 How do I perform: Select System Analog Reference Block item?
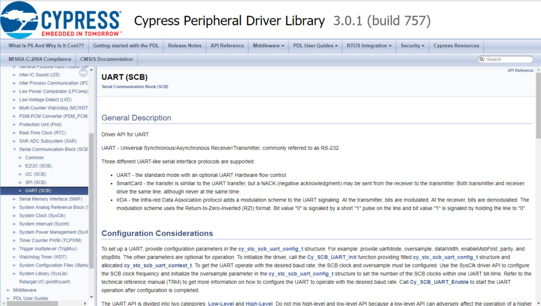coord(53,207)
